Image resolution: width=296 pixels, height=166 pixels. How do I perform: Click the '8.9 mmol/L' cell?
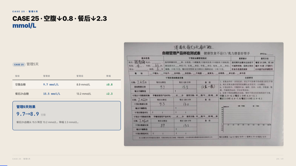[83, 85]
